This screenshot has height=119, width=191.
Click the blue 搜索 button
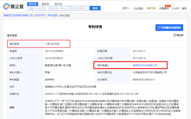(x=95, y=8)
